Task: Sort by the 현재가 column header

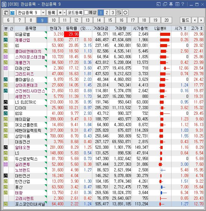Action: tap(56, 28)
